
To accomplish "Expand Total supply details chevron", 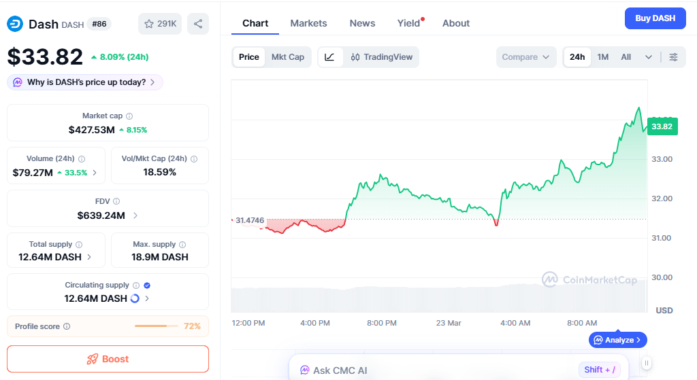I will point(89,257).
